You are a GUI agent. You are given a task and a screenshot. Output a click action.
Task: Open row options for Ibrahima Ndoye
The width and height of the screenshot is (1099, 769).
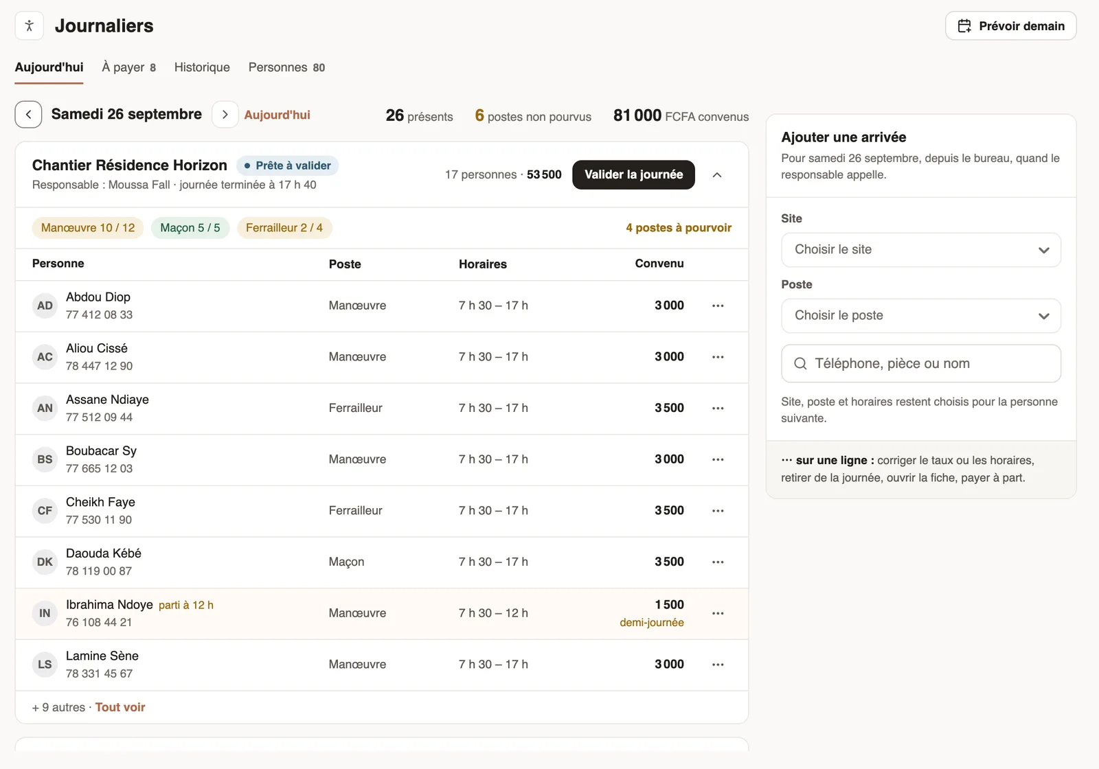click(718, 613)
